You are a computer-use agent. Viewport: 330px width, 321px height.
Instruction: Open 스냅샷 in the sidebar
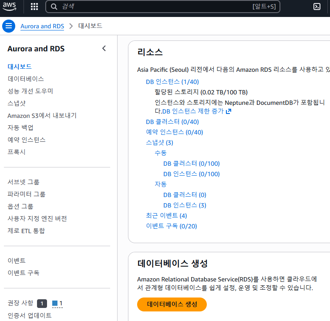17,103
